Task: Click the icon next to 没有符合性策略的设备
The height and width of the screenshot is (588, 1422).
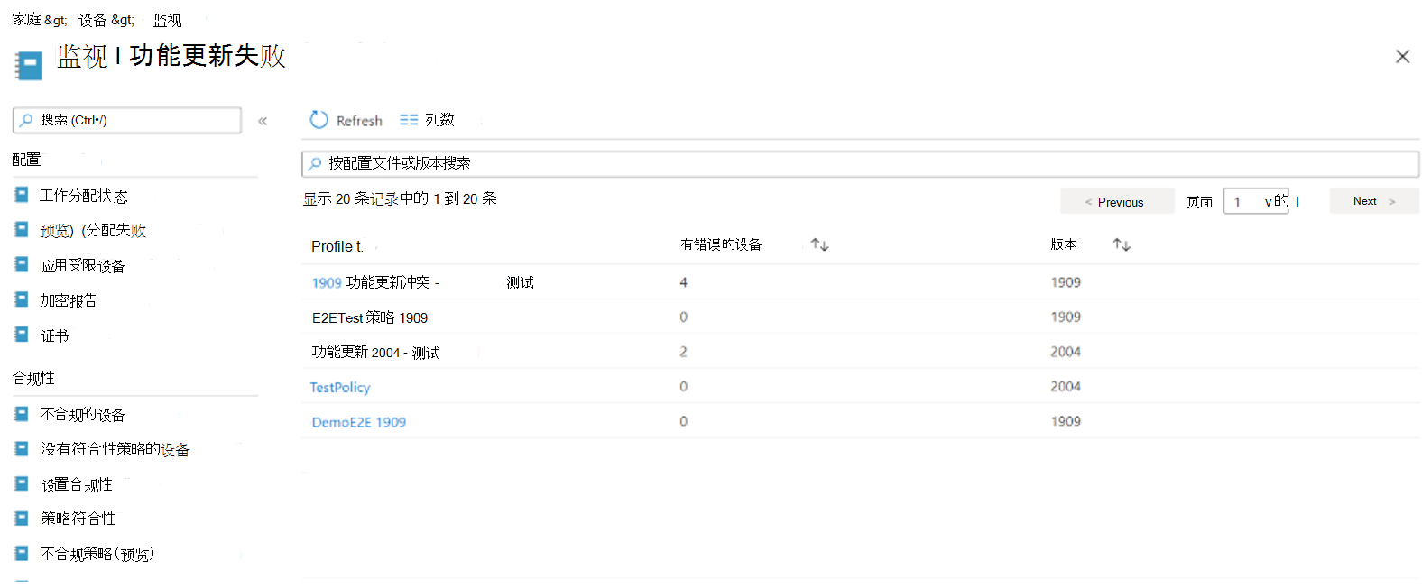Action: pos(22,448)
